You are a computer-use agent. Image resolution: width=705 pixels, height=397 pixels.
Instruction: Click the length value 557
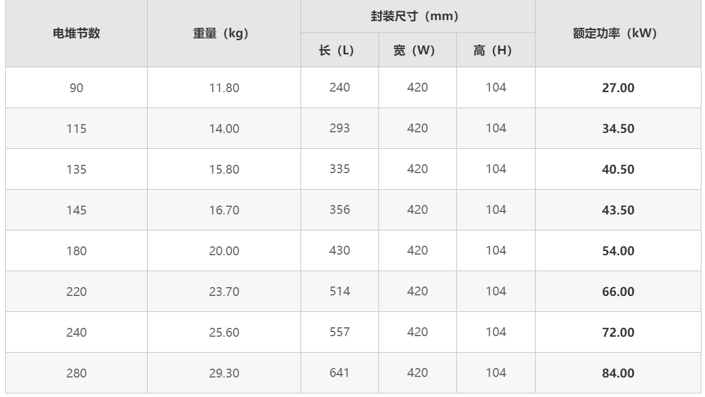tap(340, 332)
